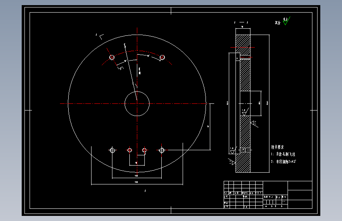Screen dimensions: 342x221
Task: Pick the rightmost hole in the bottom row
Action: pos(162,150)
